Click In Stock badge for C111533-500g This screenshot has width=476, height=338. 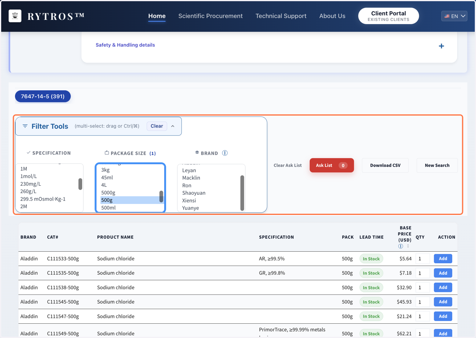(371, 259)
